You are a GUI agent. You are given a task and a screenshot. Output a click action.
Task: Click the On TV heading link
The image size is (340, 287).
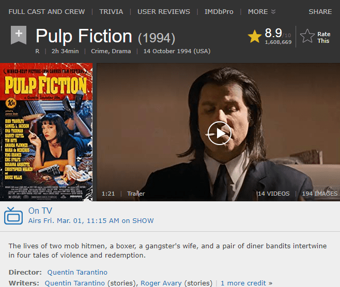pos(40,211)
